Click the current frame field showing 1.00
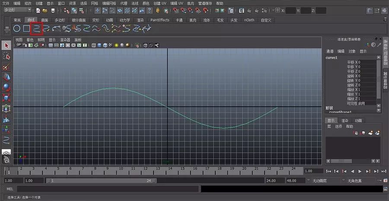 pos(314,171)
